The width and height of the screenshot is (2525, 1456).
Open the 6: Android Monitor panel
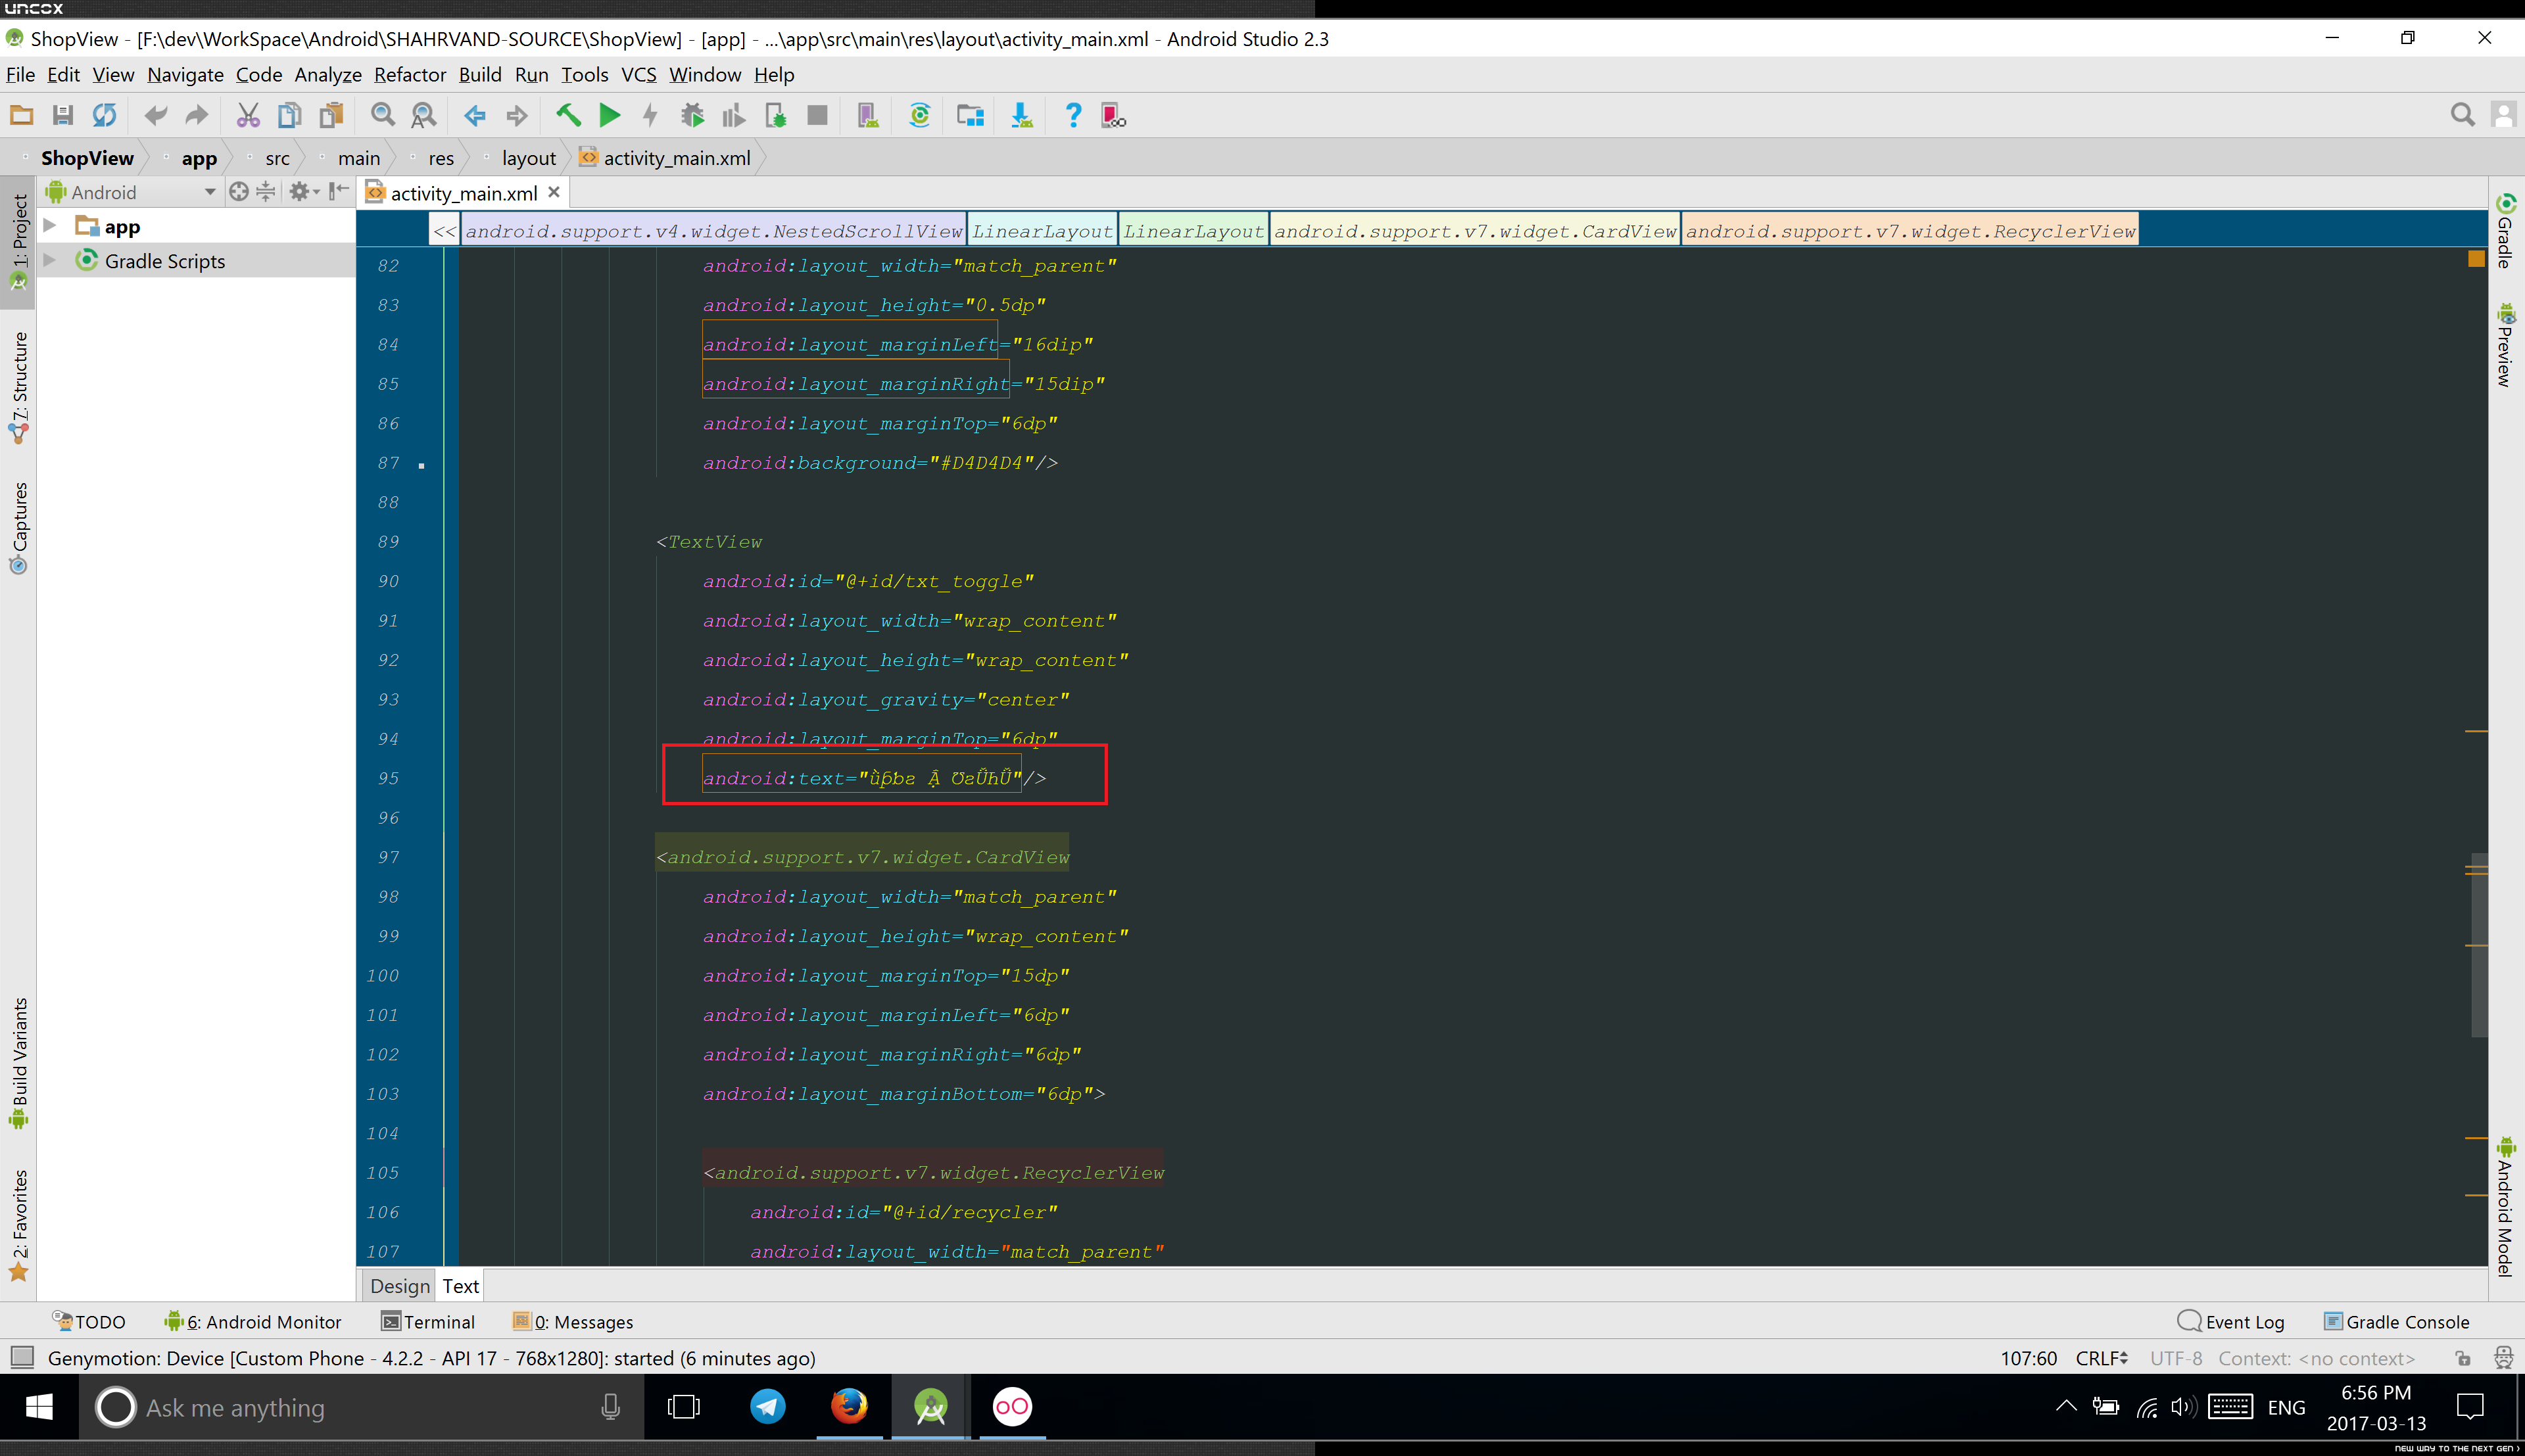(x=253, y=1322)
